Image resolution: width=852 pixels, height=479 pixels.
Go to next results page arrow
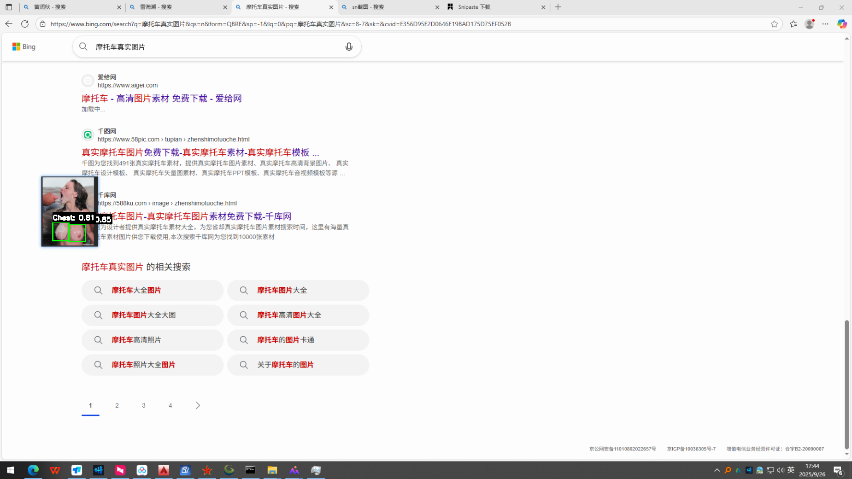click(x=198, y=405)
